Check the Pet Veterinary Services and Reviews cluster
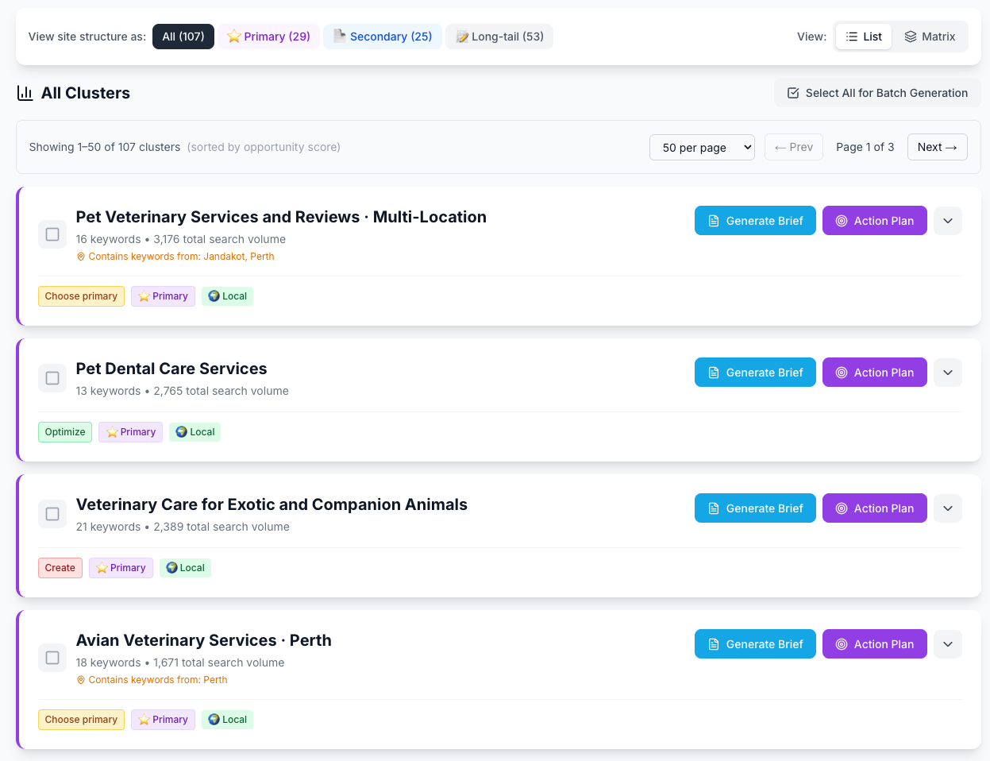 tap(52, 234)
